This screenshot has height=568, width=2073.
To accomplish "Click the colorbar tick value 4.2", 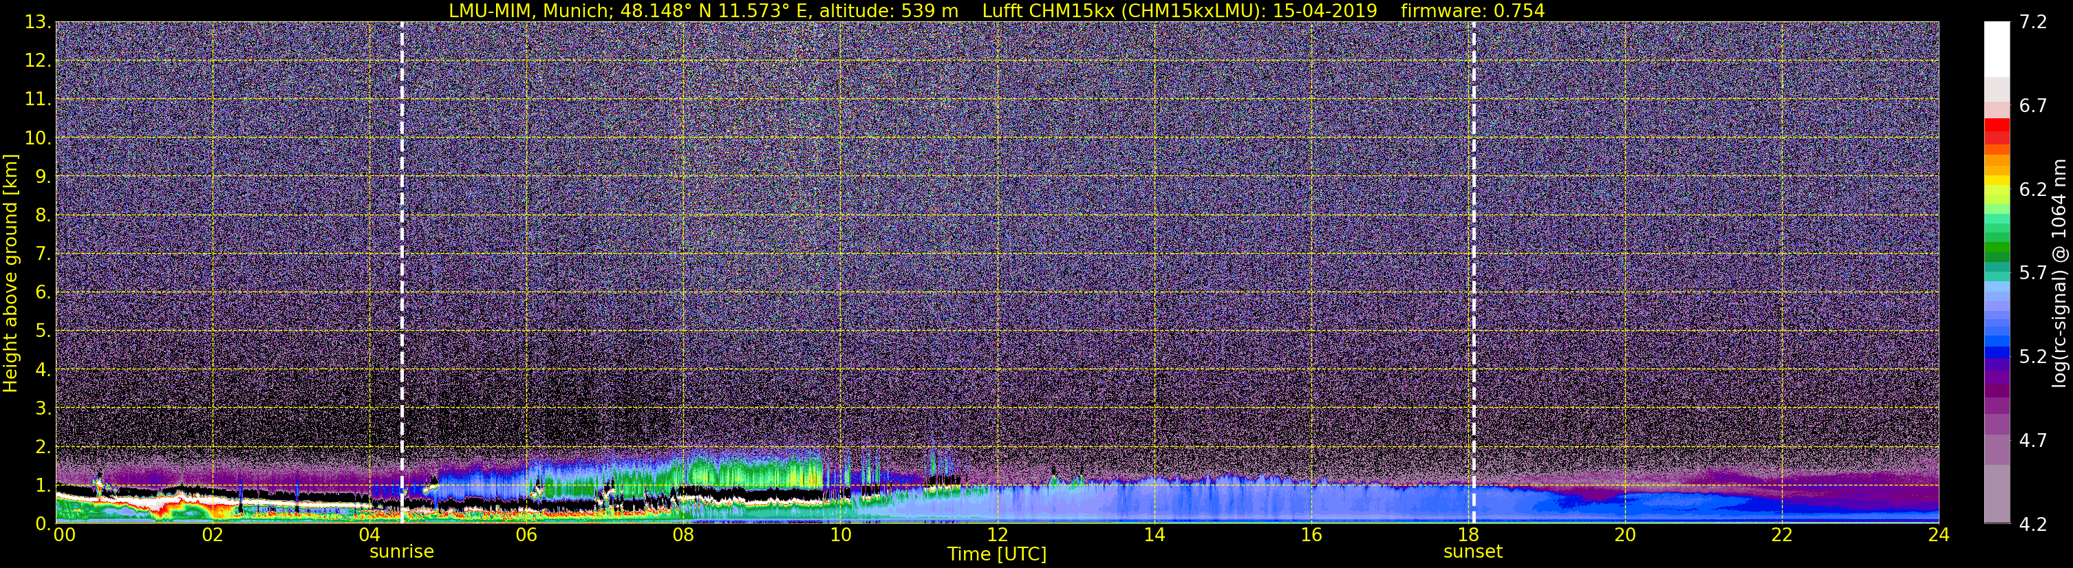I will (x=2033, y=525).
